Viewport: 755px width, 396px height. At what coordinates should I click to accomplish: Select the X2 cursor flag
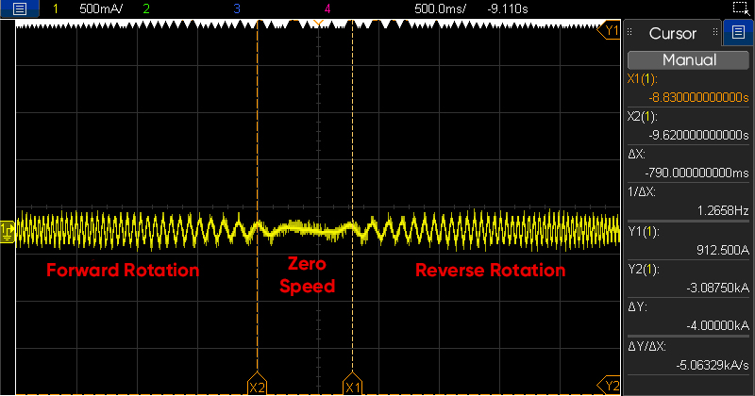click(257, 387)
